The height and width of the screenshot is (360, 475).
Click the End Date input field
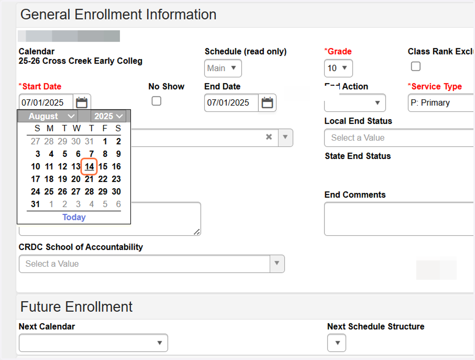coord(231,103)
